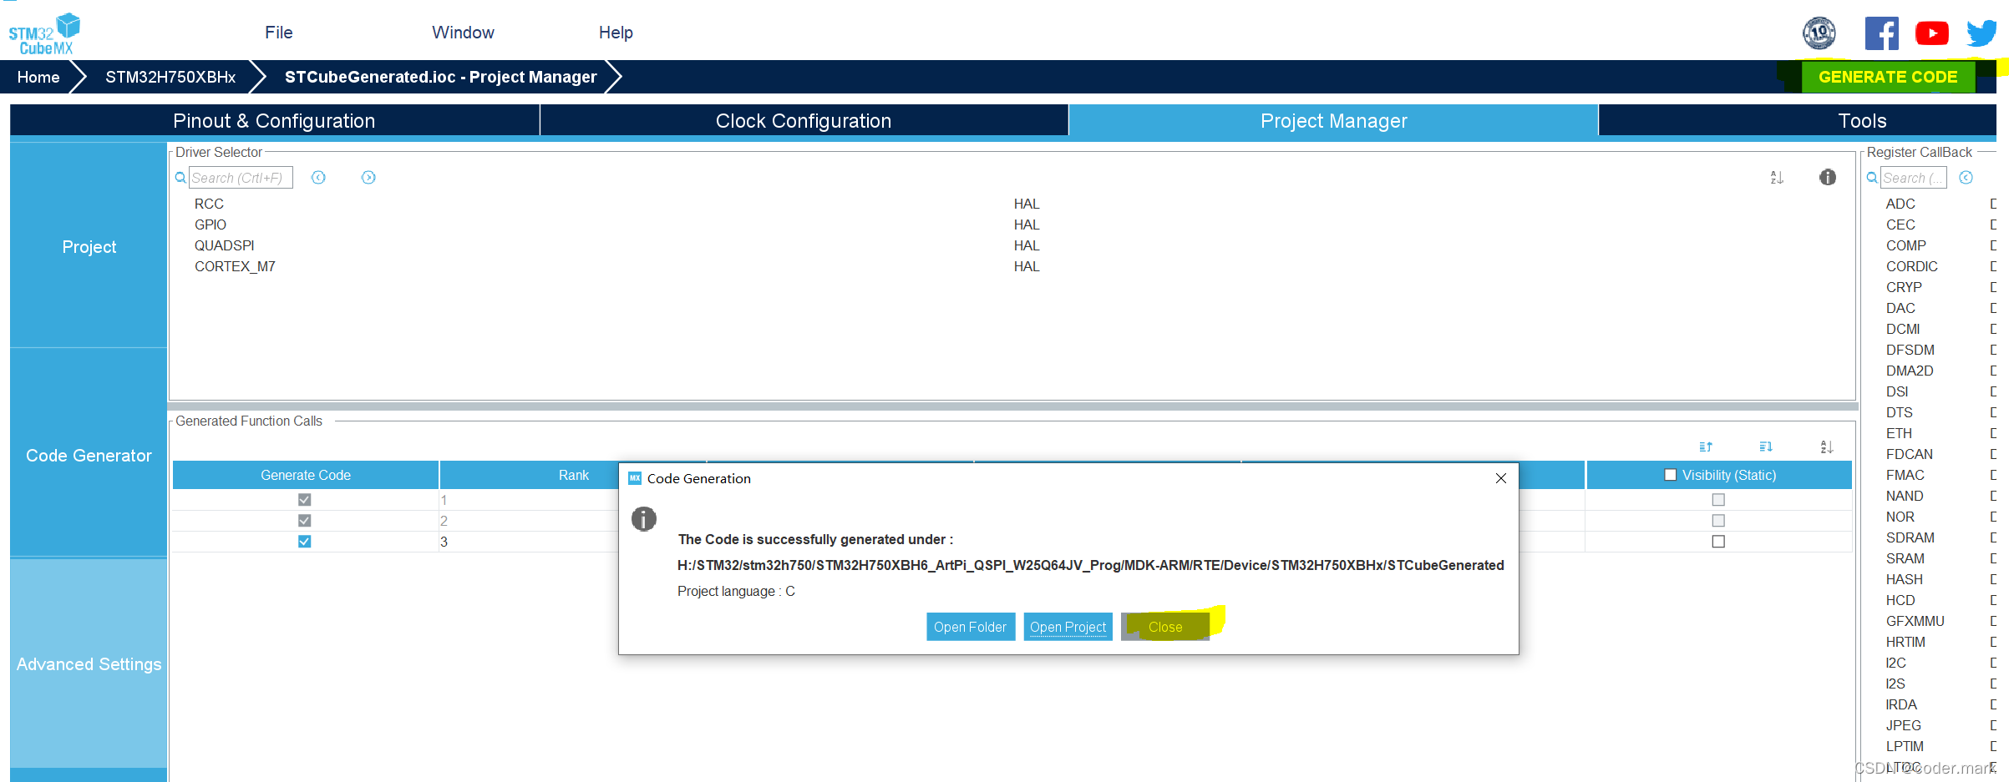Switch to Pinout & Configuration tab
This screenshot has width=2009, height=782.
click(274, 120)
